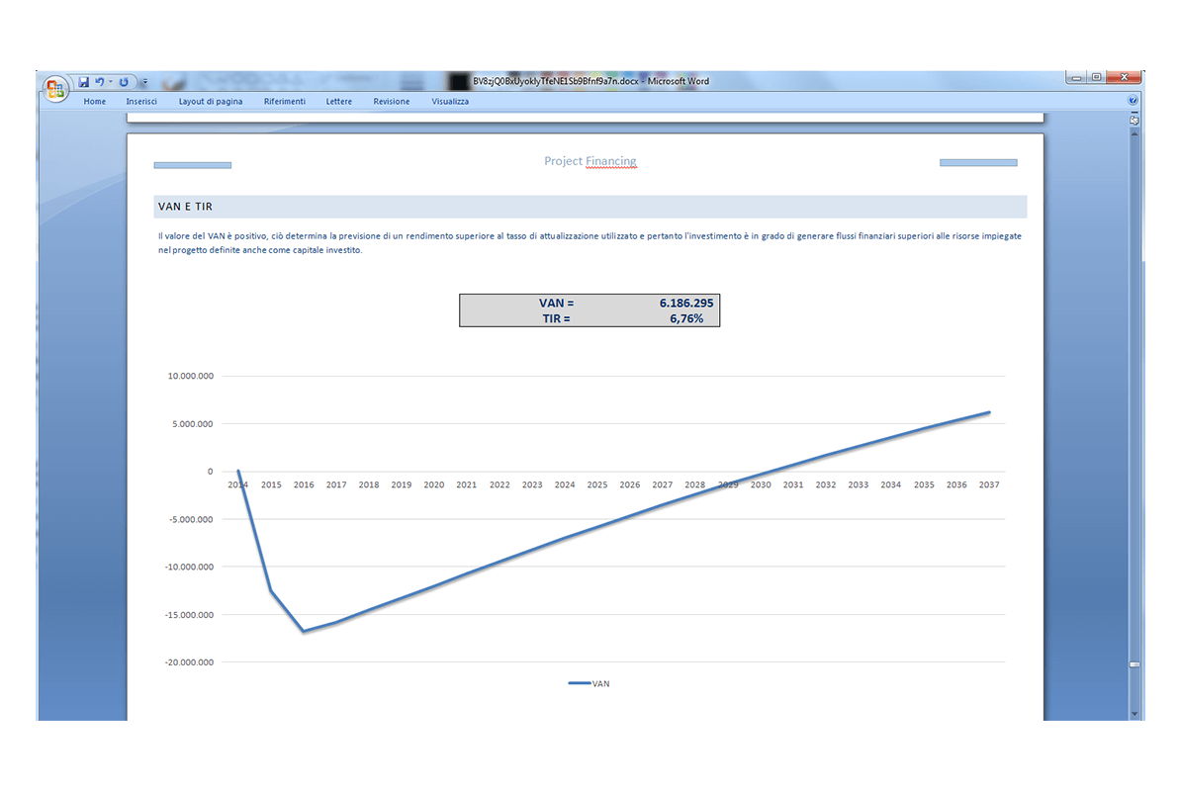Expand the Undo history dropdown arrow
Viewport: 1180px width, 791px height.
(111, 82)
